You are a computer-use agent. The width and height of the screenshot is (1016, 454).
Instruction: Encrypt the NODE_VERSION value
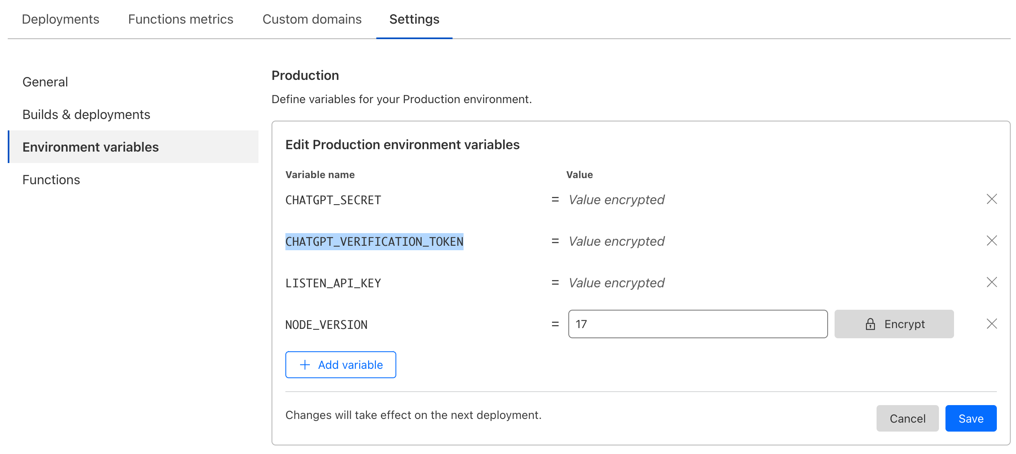pos(894,324)
